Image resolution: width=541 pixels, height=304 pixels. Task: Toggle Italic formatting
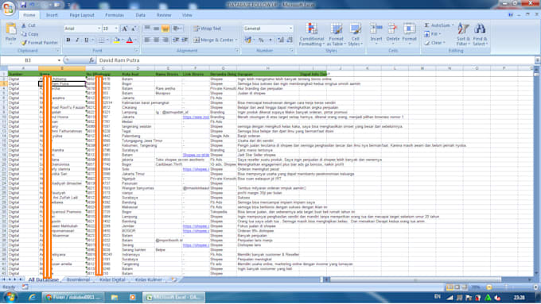tap(77, 40)
